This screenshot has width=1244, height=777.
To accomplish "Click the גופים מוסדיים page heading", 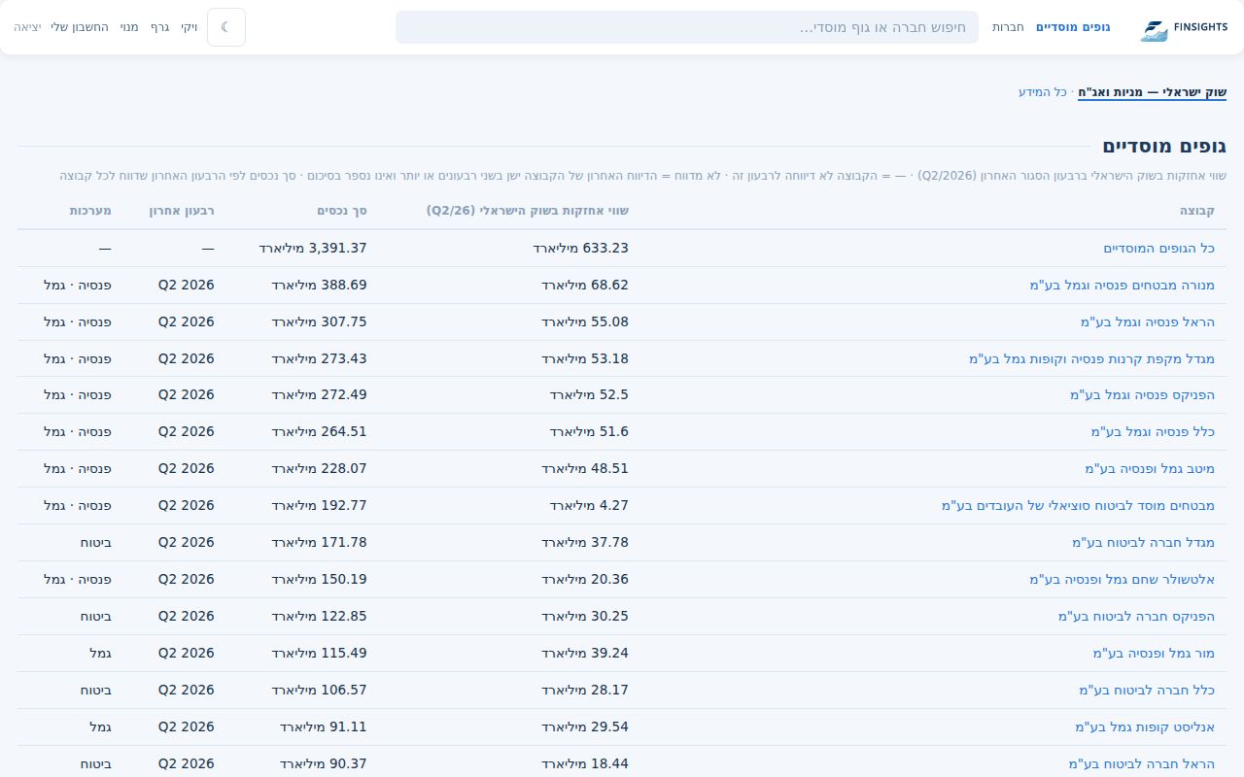I will point(1164,147).
